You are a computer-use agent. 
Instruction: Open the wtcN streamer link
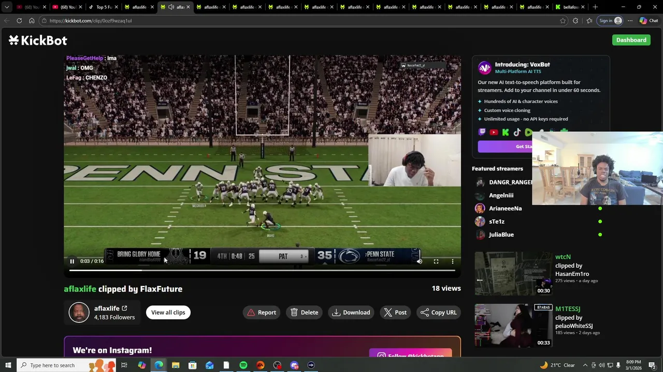pos(563,257)
